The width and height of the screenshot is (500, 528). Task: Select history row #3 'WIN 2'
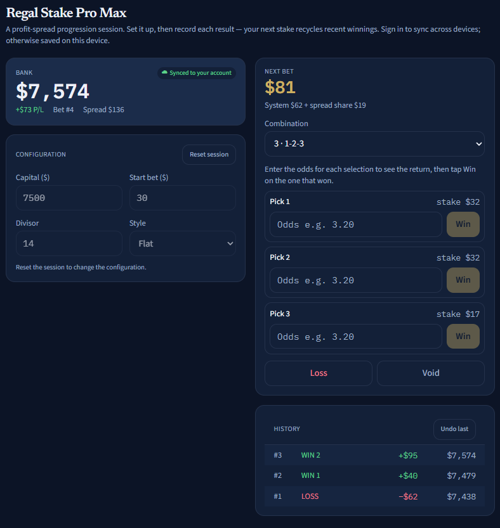point(374,455)
